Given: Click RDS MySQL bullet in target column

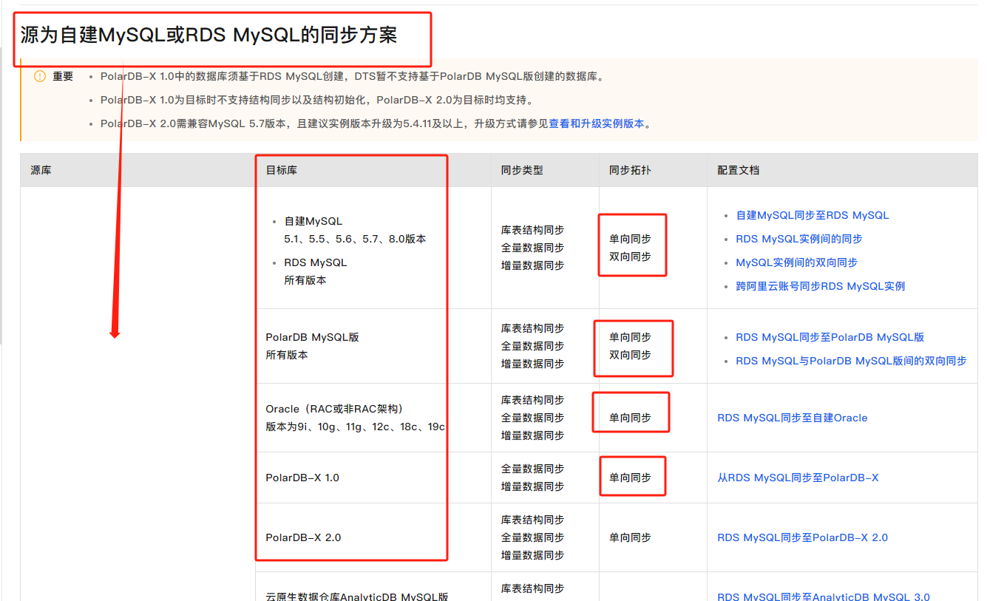Looking at the screenshot, I should (x=315, y=262).
